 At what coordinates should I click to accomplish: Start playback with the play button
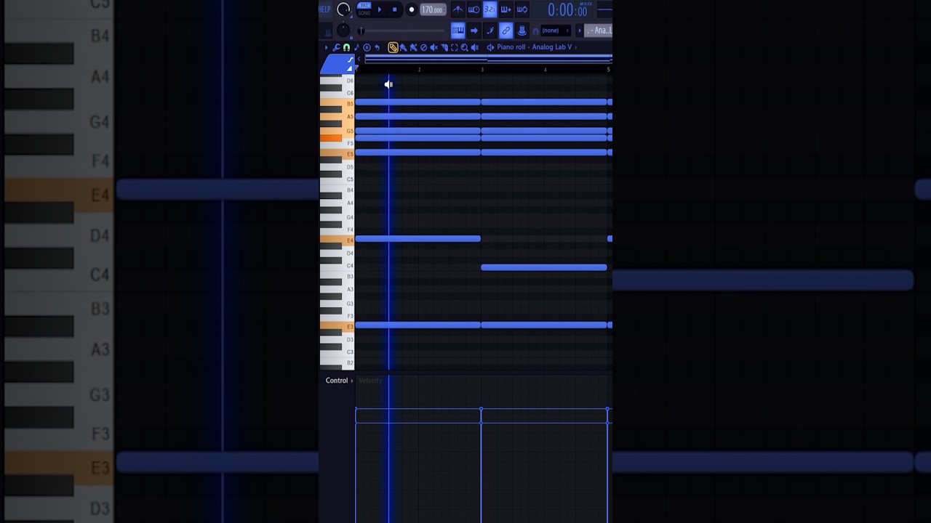click(380, 9)
